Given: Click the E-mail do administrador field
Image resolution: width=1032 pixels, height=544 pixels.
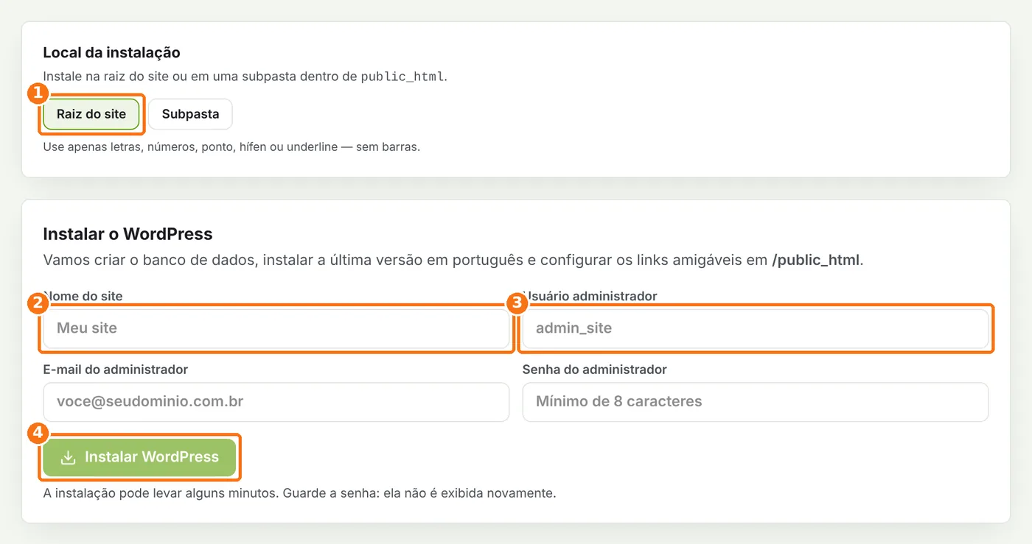Looking at the screenshot, I should pyautogui.click(x=276, y=402).
